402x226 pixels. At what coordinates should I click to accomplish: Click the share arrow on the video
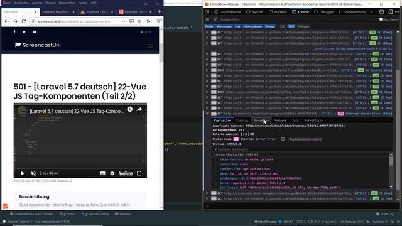(139, 109)
